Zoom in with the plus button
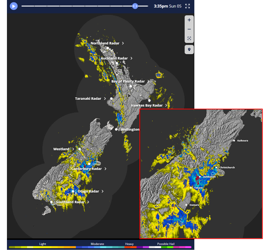270x250 pixels. point(189,20)
